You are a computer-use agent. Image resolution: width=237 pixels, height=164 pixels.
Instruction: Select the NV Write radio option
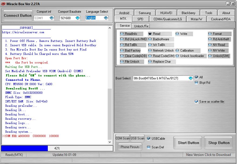click(x=219, y=50)
